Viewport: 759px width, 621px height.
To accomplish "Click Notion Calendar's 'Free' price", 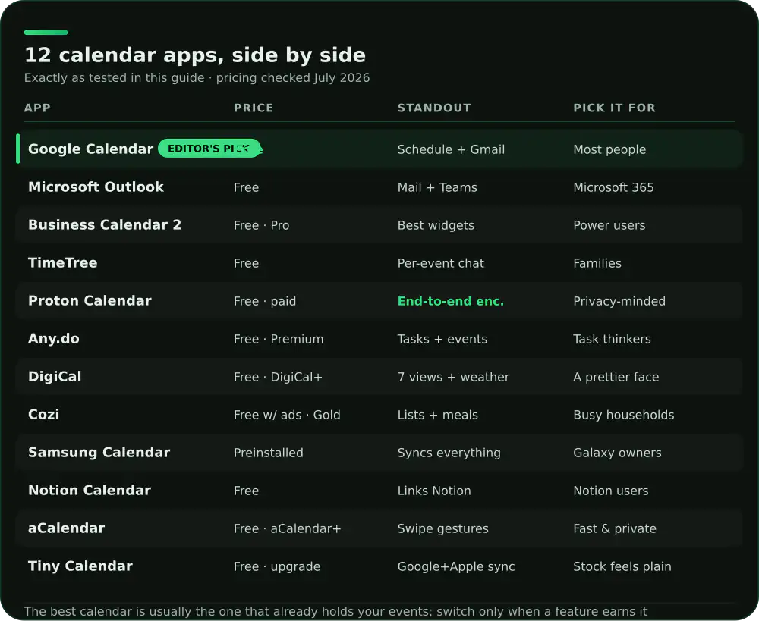I will tap(247, 491).
